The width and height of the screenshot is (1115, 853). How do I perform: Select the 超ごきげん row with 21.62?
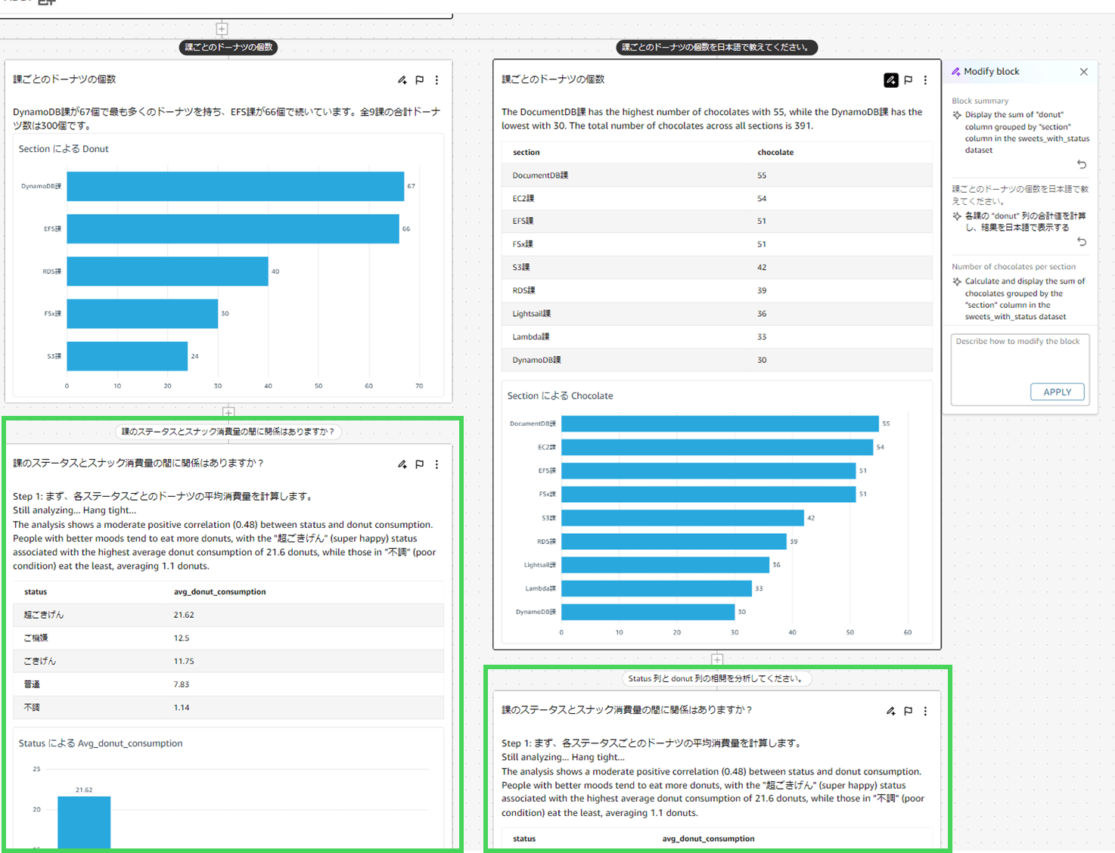tap(228, 615)
